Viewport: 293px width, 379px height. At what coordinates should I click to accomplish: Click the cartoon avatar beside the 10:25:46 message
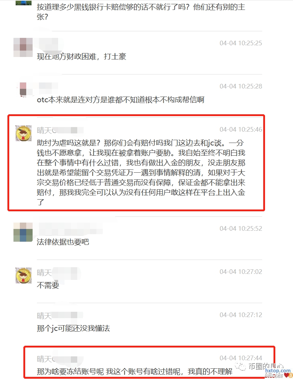tap(23, 133)
